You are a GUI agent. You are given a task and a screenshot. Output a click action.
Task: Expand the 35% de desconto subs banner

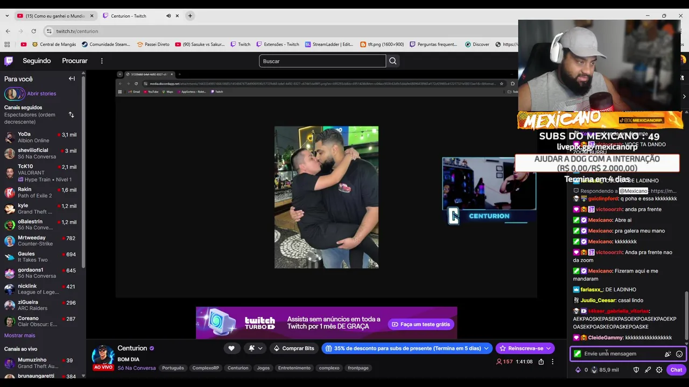point(486,348)
